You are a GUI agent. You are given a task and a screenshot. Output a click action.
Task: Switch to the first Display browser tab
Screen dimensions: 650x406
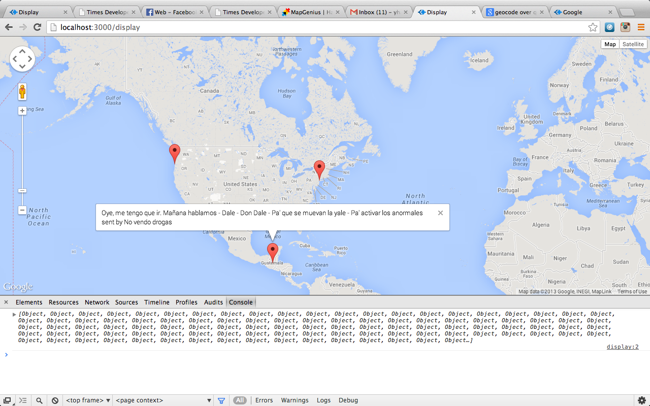[38, 12]
